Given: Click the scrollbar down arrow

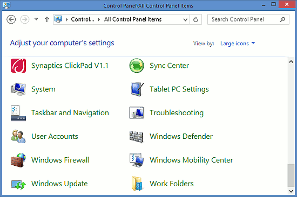Looking at the screenshot, I should [x=291, y=191].
